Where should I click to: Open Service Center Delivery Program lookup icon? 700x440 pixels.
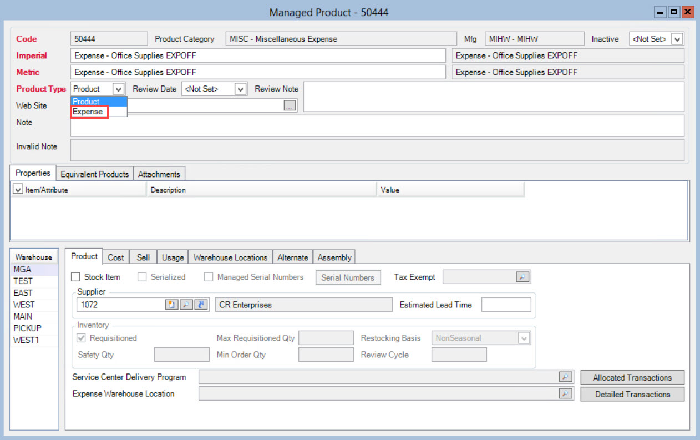(565, 377)
